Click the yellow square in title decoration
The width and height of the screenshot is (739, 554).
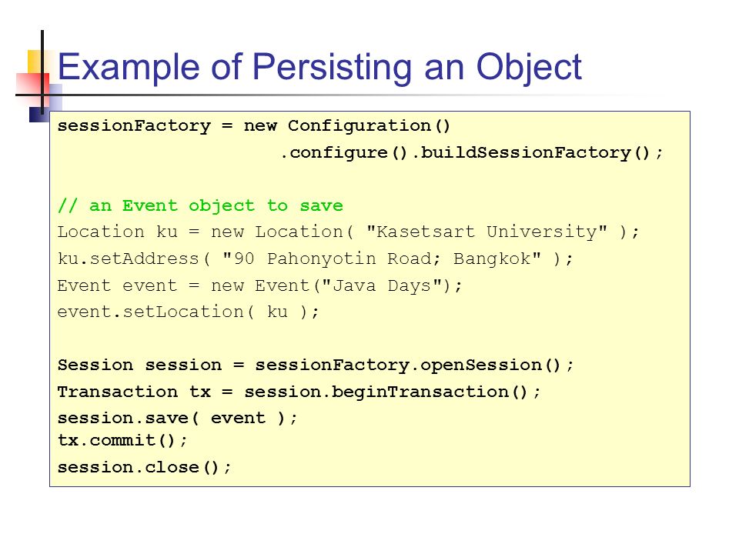coord(38,62)
